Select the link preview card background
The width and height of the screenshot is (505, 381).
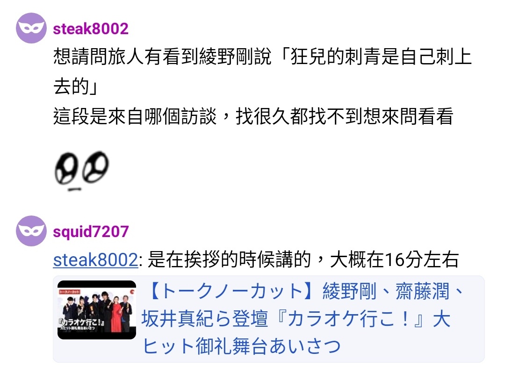click(268, 319)
